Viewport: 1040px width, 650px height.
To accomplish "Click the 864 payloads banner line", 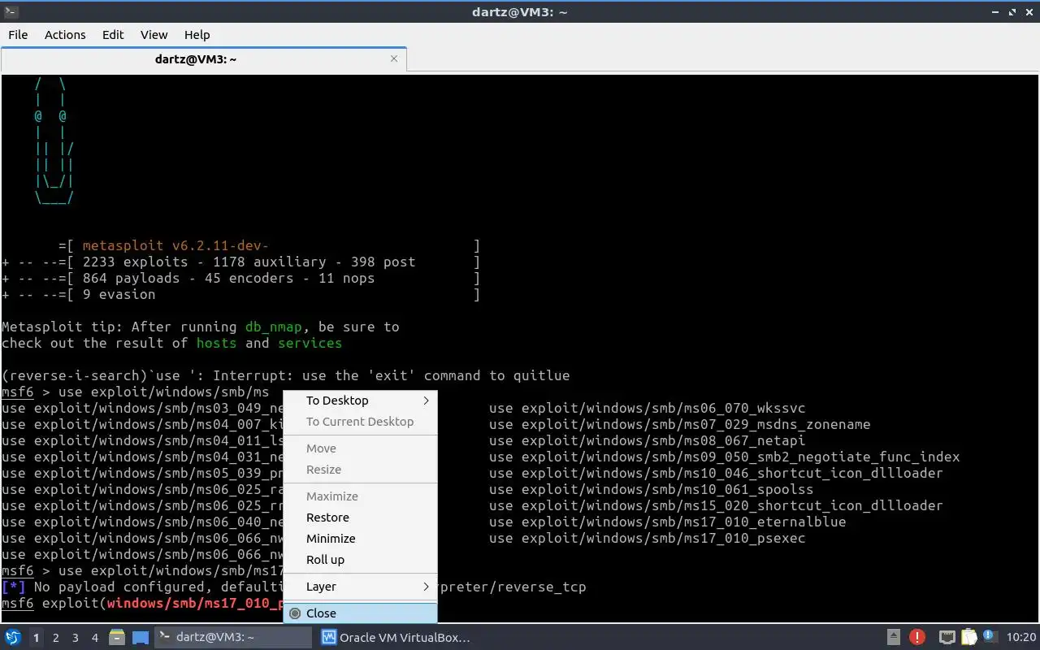I will tap(240, 279).
